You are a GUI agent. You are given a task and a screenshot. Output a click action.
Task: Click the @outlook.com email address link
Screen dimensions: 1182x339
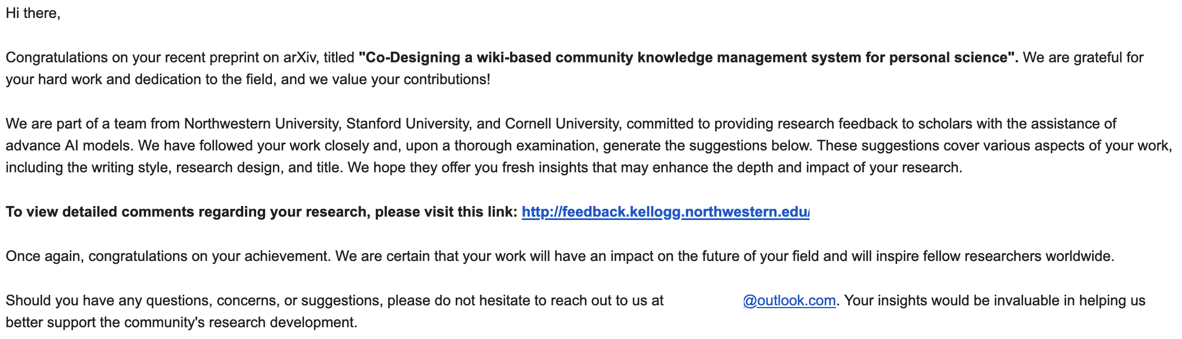(x=789, y=301)
